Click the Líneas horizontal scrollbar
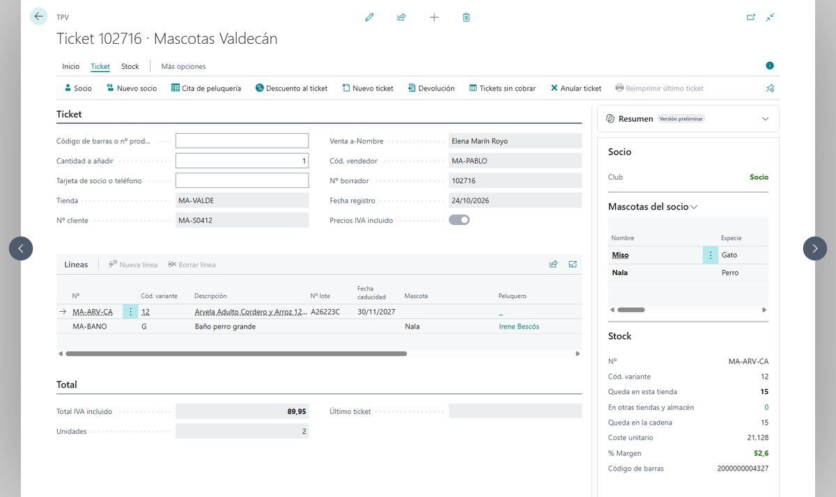Screen dimensions: 836x497 [x=236, y=354]
